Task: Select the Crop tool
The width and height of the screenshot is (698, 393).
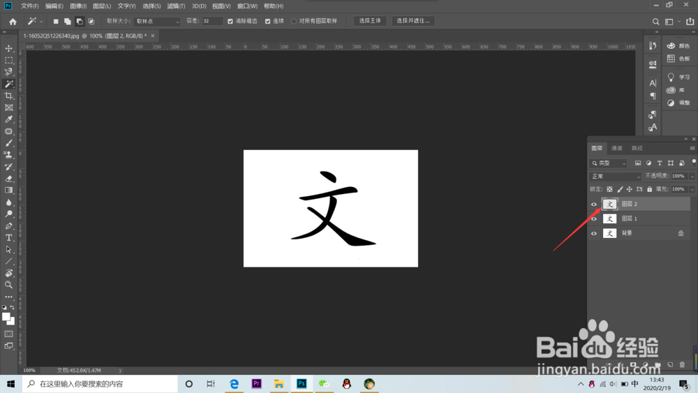Action: pos(8,96)
